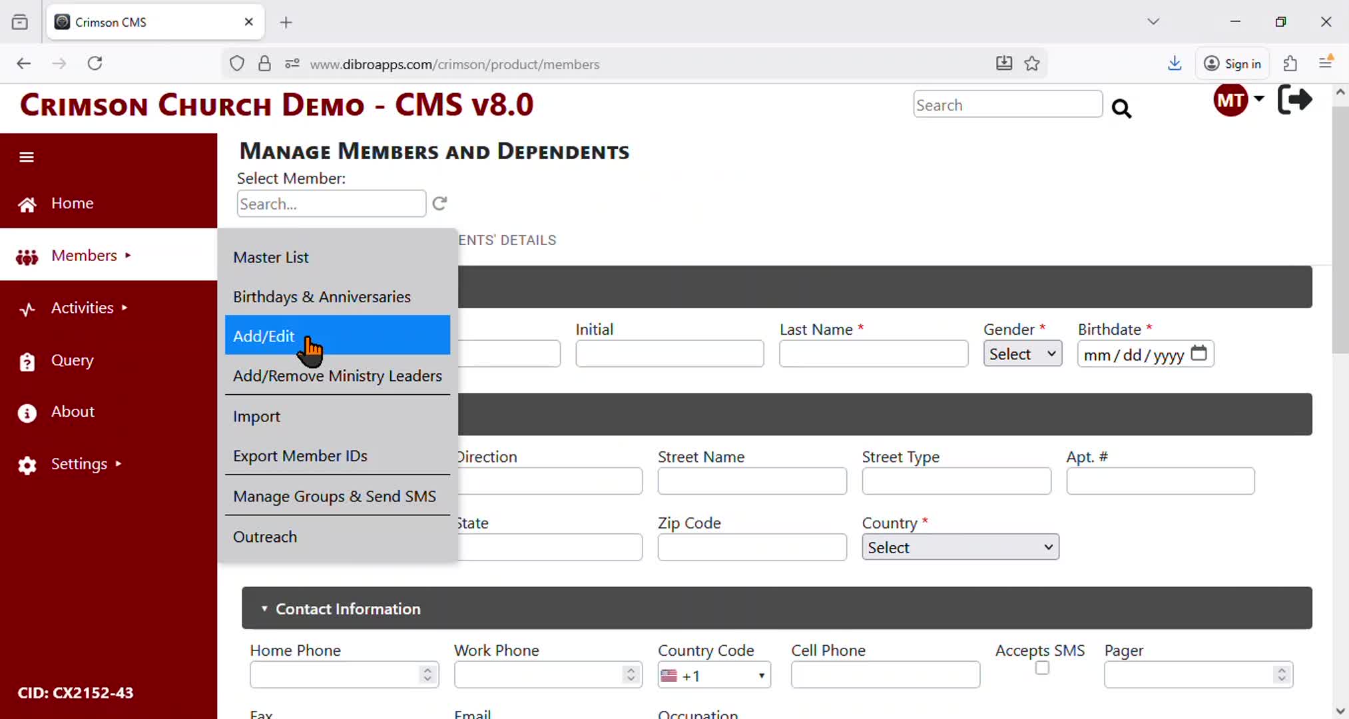Click the hamburger sidebar toggle icon
This screenshot has width=1349, height=719.
click(27, 157)
